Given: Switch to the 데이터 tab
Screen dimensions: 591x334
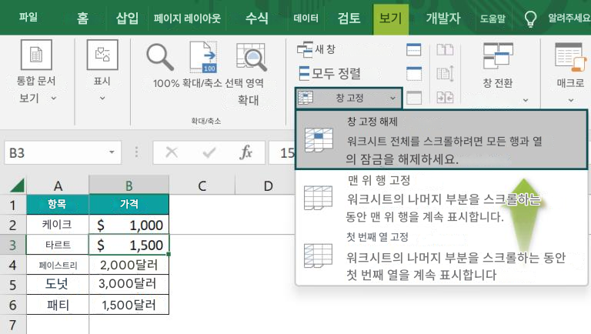Looking at the screenshot, I should click(x=306, y=18).
